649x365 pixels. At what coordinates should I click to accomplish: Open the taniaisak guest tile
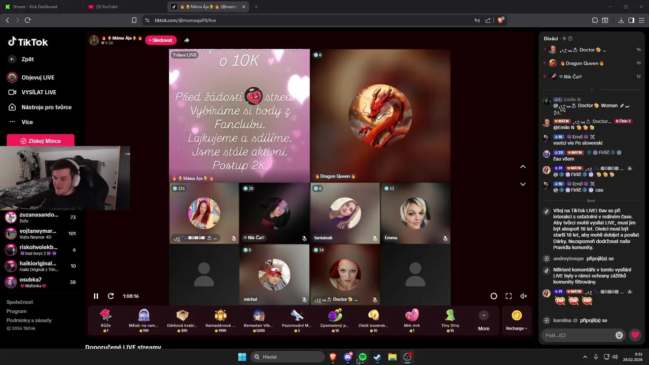click(x=345, y=213)
